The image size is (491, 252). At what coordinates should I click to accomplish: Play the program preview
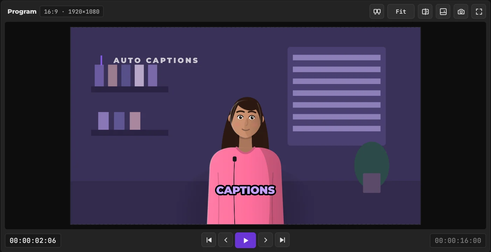245,240
